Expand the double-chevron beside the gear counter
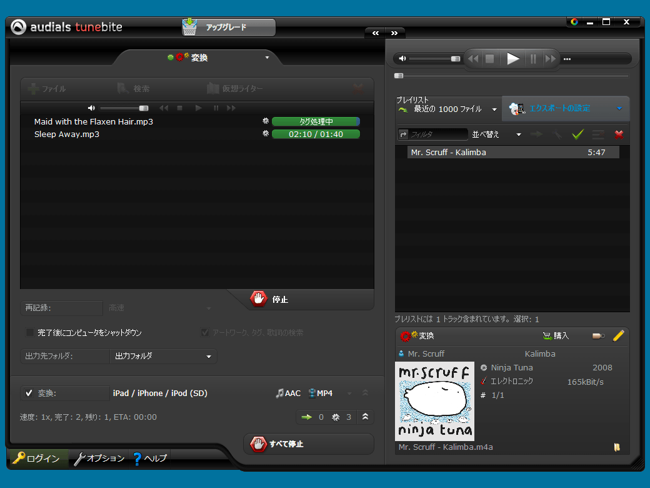Image resolution: width=650 pixels, height=488 pixels. pos(365,417)
